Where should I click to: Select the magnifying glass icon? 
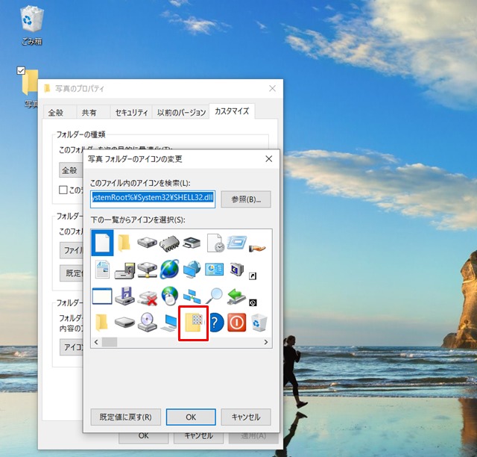pos(215,296)
